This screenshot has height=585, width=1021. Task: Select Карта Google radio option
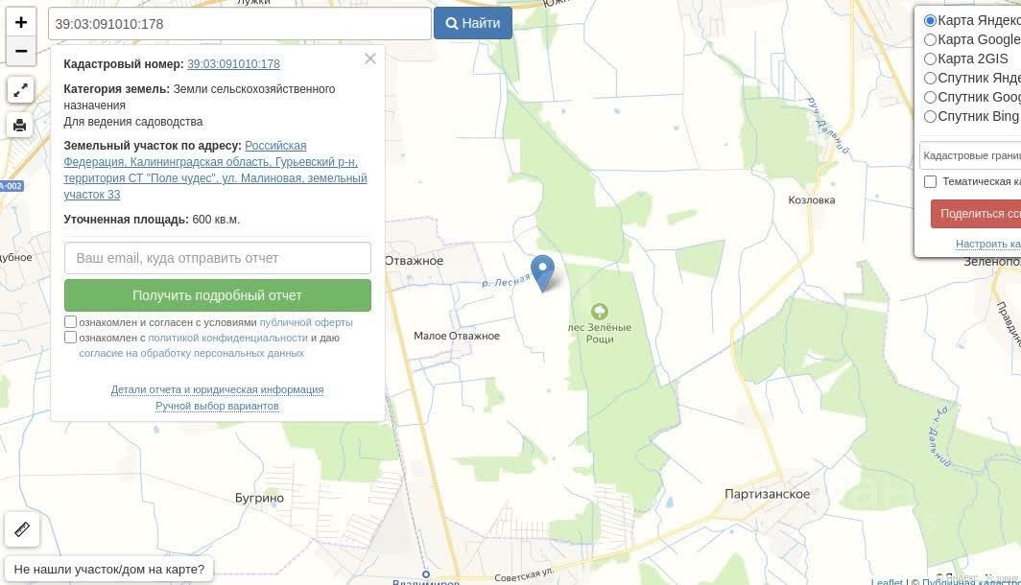coord(931,39)
